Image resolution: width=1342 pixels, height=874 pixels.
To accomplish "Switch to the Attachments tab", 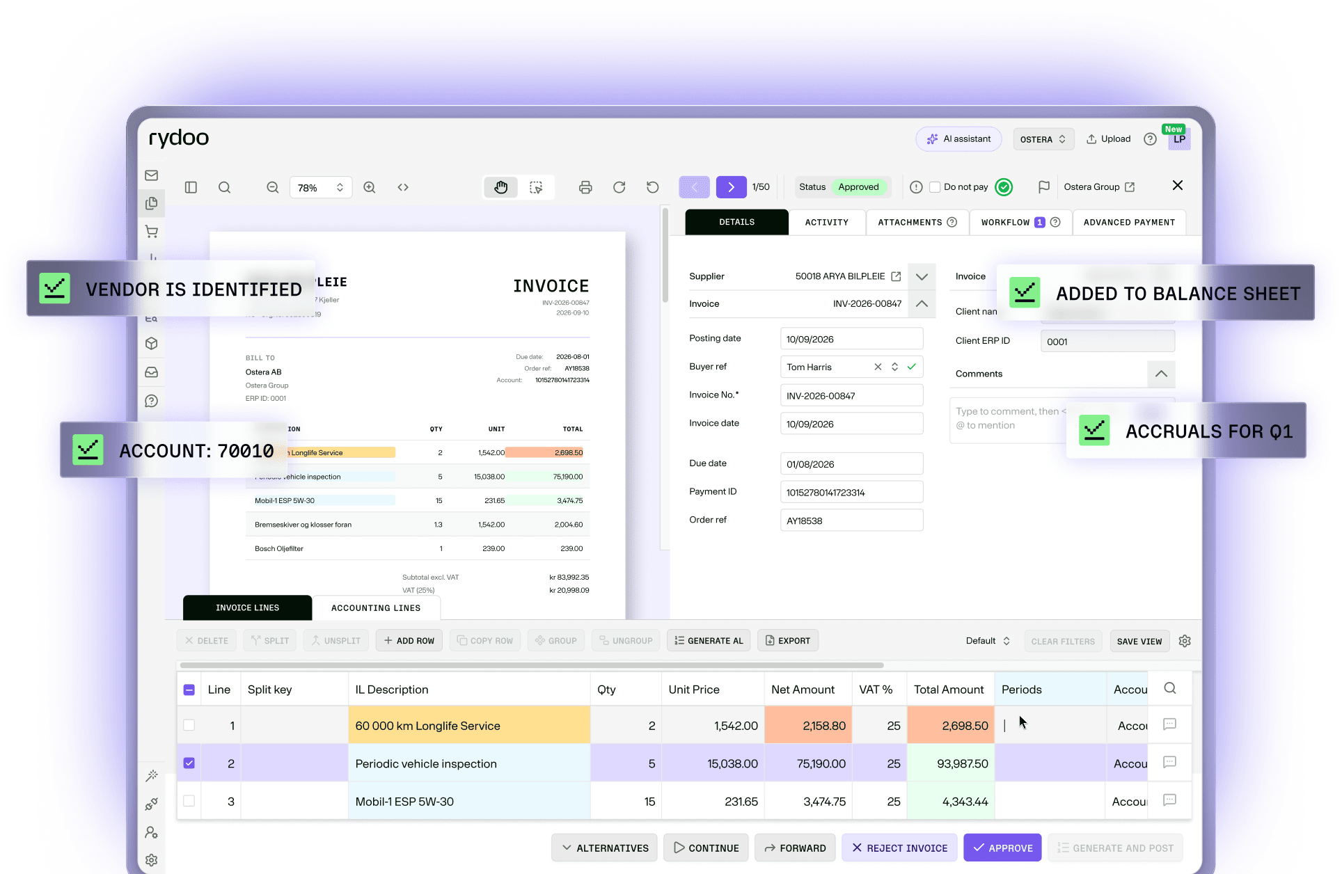I will click(917, 222).
